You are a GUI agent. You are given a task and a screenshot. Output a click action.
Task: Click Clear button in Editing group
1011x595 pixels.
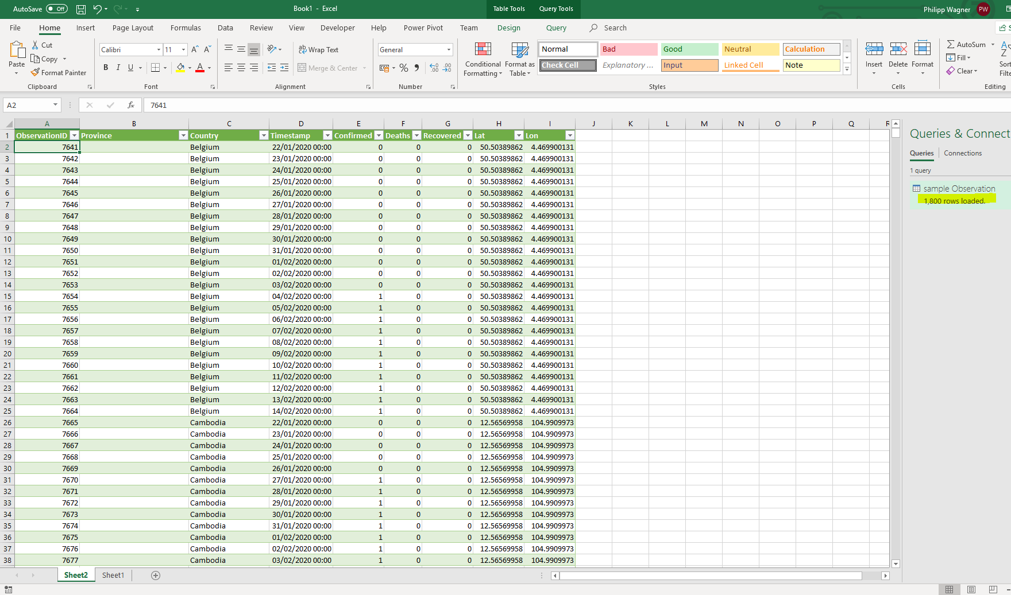point(962,71)
